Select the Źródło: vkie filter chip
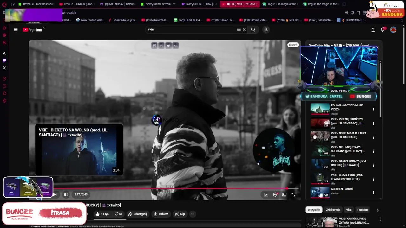The width and height of the screenshot is (406, 228). (x=333, y=210)
